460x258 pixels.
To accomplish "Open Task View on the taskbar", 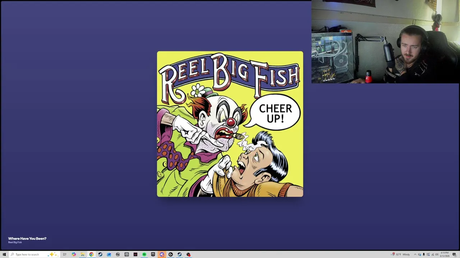I will [65, 254].
